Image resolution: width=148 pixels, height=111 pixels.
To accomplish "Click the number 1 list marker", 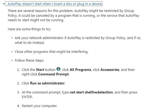I will (x=18, y=70).
